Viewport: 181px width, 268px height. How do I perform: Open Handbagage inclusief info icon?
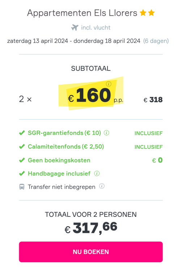97,174
